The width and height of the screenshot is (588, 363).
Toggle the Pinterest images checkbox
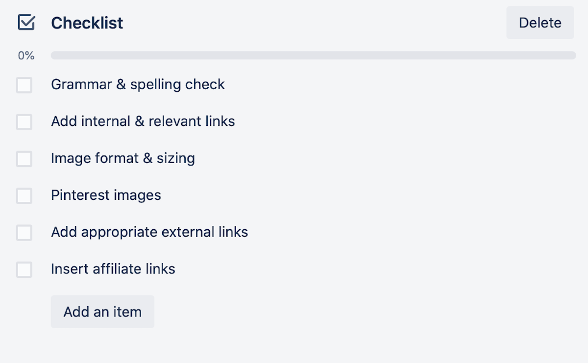(24, 195)
